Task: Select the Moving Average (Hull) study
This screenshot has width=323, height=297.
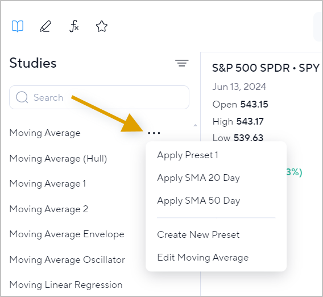Action: click(59, 159)
